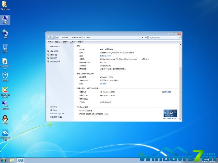Click 联机了解更多内容 link under genuine badge
The height and width of the screenshot is (163, 218).
click(x=170, y=119)
